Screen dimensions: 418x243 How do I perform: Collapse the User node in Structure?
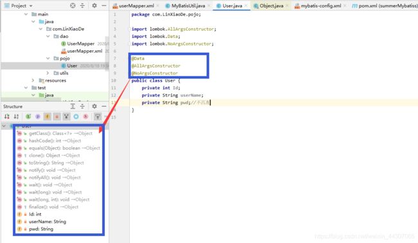click(4, 126)
